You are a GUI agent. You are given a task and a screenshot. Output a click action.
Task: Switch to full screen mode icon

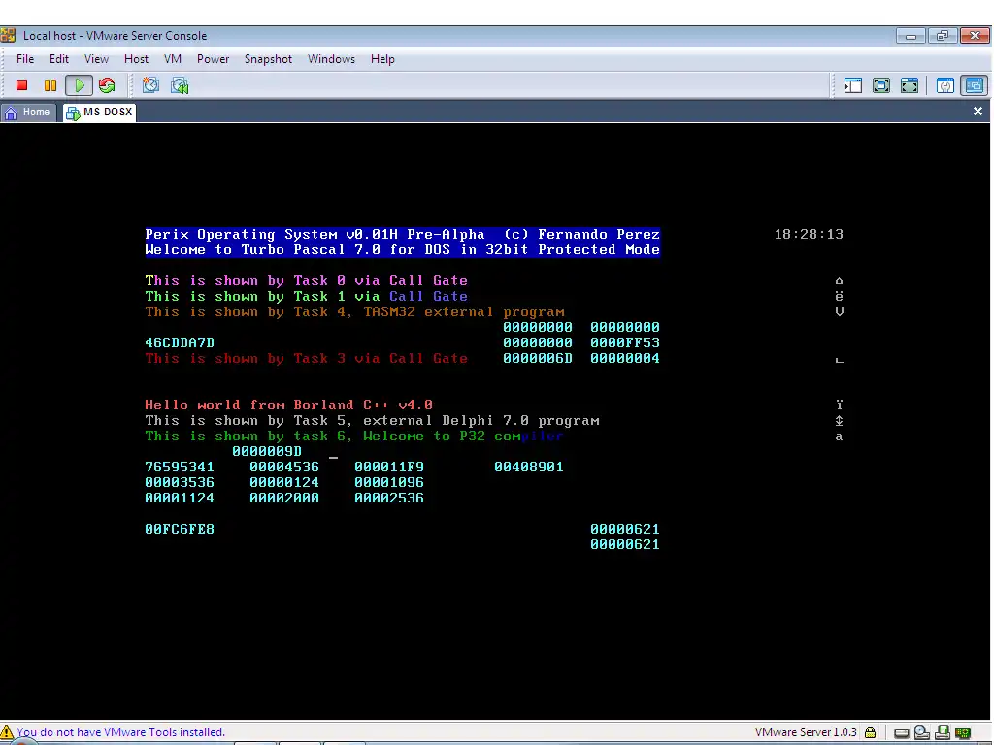pyautogui.click(x=881, y=85)
